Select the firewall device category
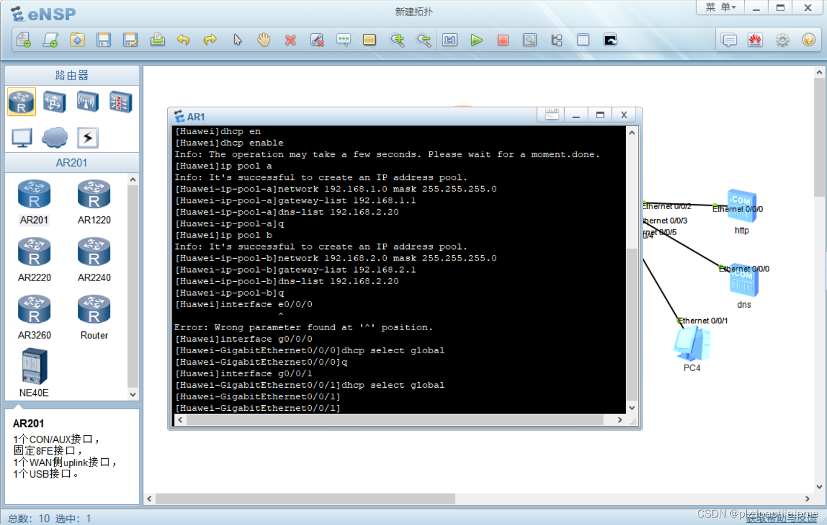Viewport: 827px width, 525px height. point(120,102)
